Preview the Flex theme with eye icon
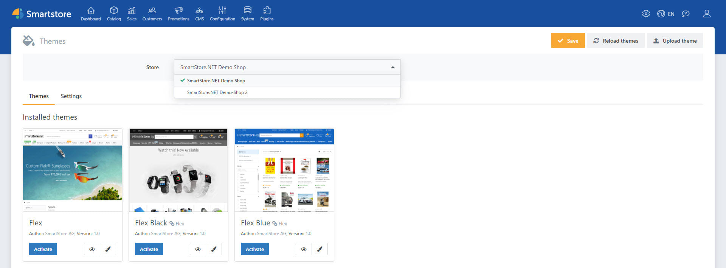Image resolution: width=726 pixels, height=268 pixels. (x=92, y=249)
